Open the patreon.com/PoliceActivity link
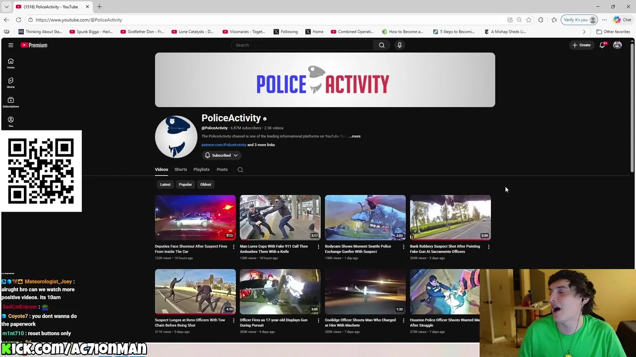The width and height of the screenshot is (636, 357). (x=224, y=145)
